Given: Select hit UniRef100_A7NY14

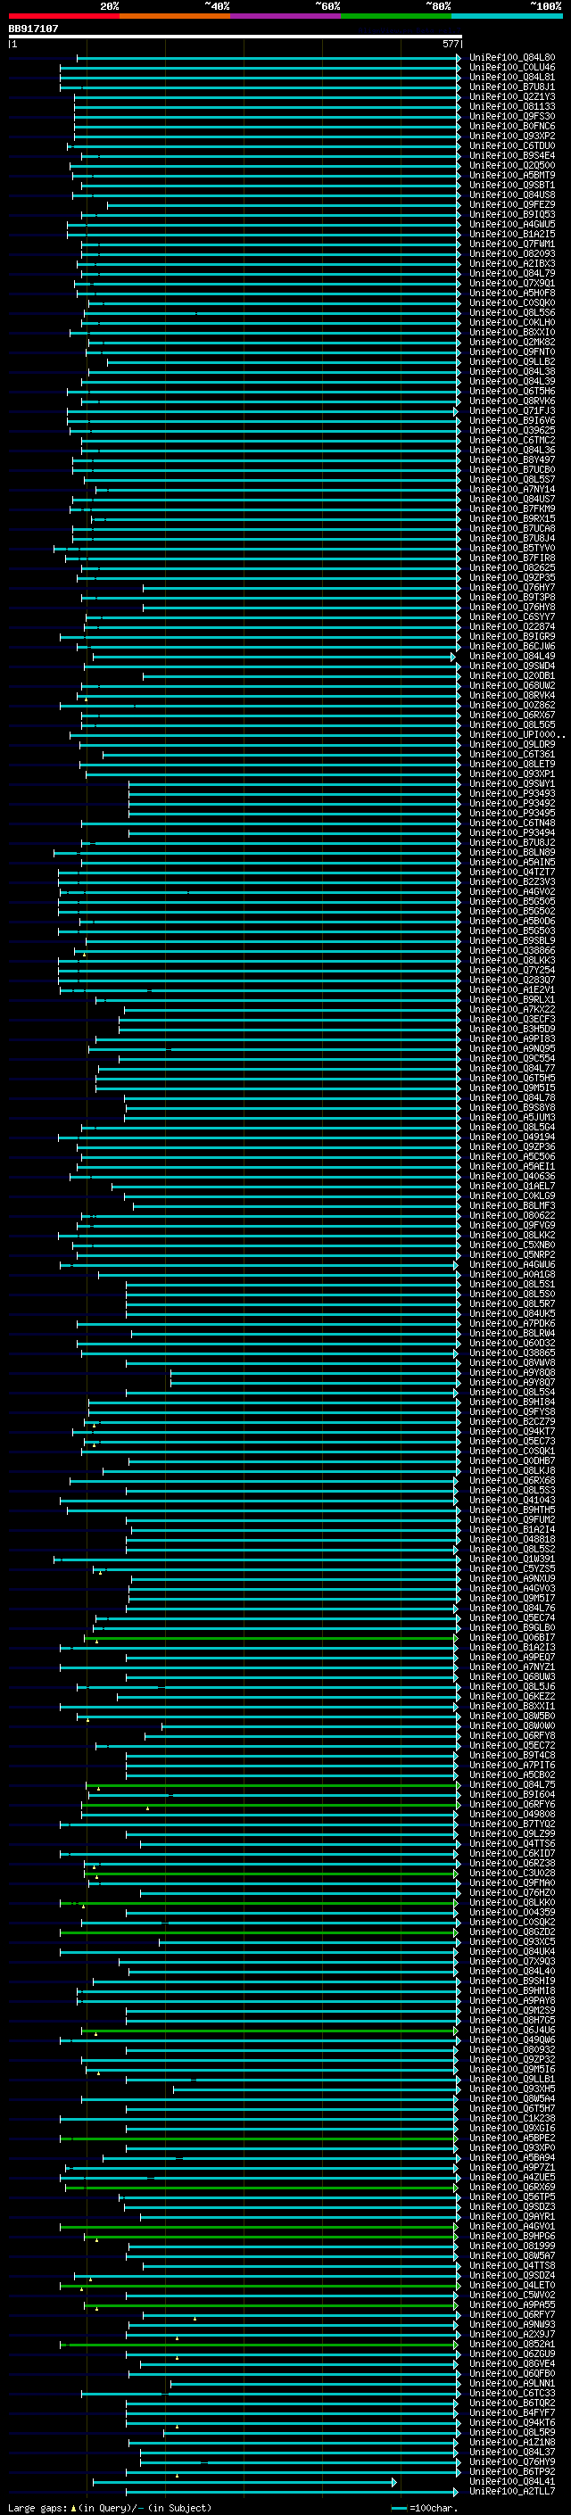Looking at the screenshot, I should point(512,489).
